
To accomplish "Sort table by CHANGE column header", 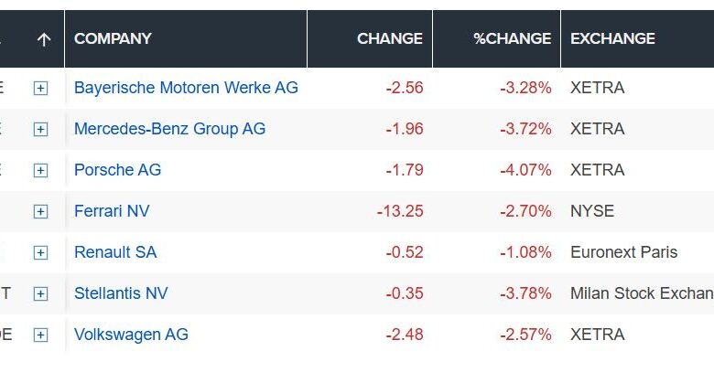I will (x=389, y=39).
